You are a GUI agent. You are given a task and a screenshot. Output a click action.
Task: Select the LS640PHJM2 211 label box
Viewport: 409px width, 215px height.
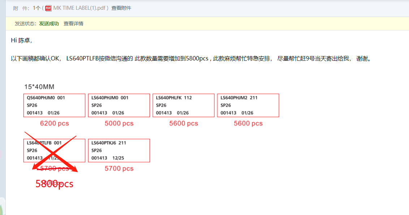click(x=248, y=105)
